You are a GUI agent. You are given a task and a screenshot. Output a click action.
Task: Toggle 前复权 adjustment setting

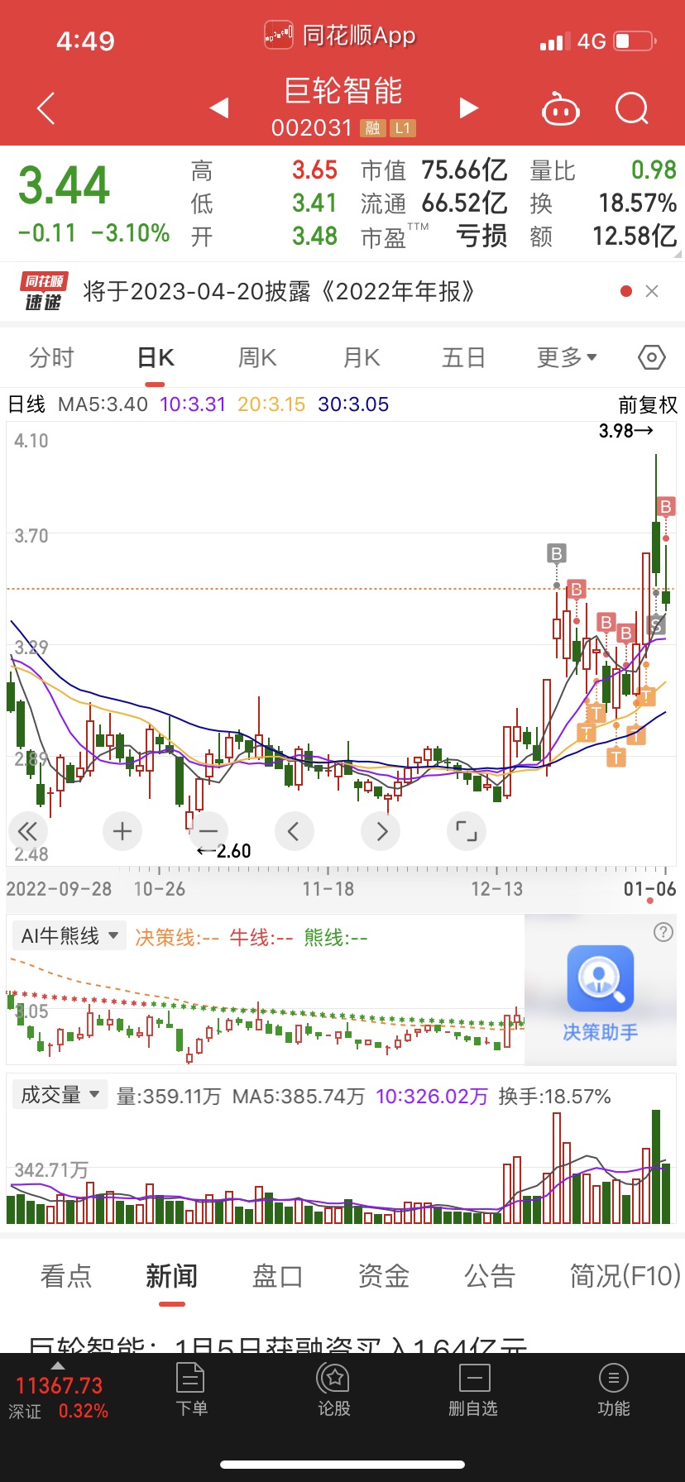pyautogui.click(x=648, y=404)
